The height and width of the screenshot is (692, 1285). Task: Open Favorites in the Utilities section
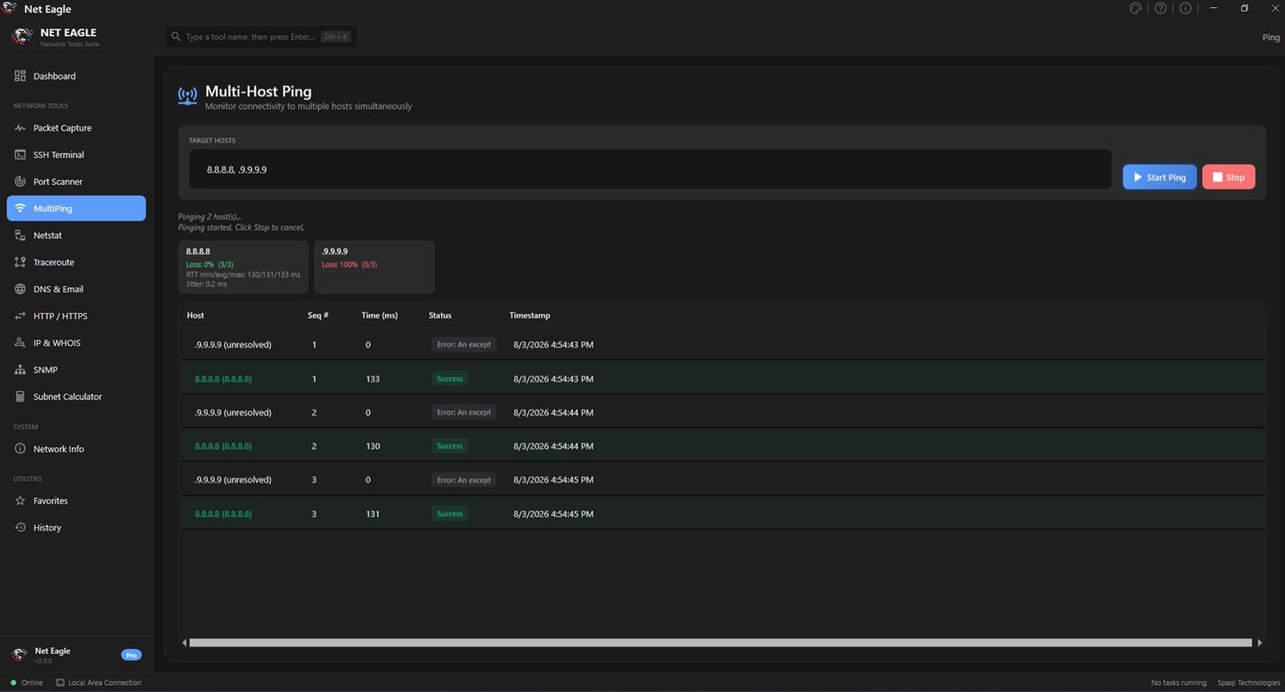76,501
